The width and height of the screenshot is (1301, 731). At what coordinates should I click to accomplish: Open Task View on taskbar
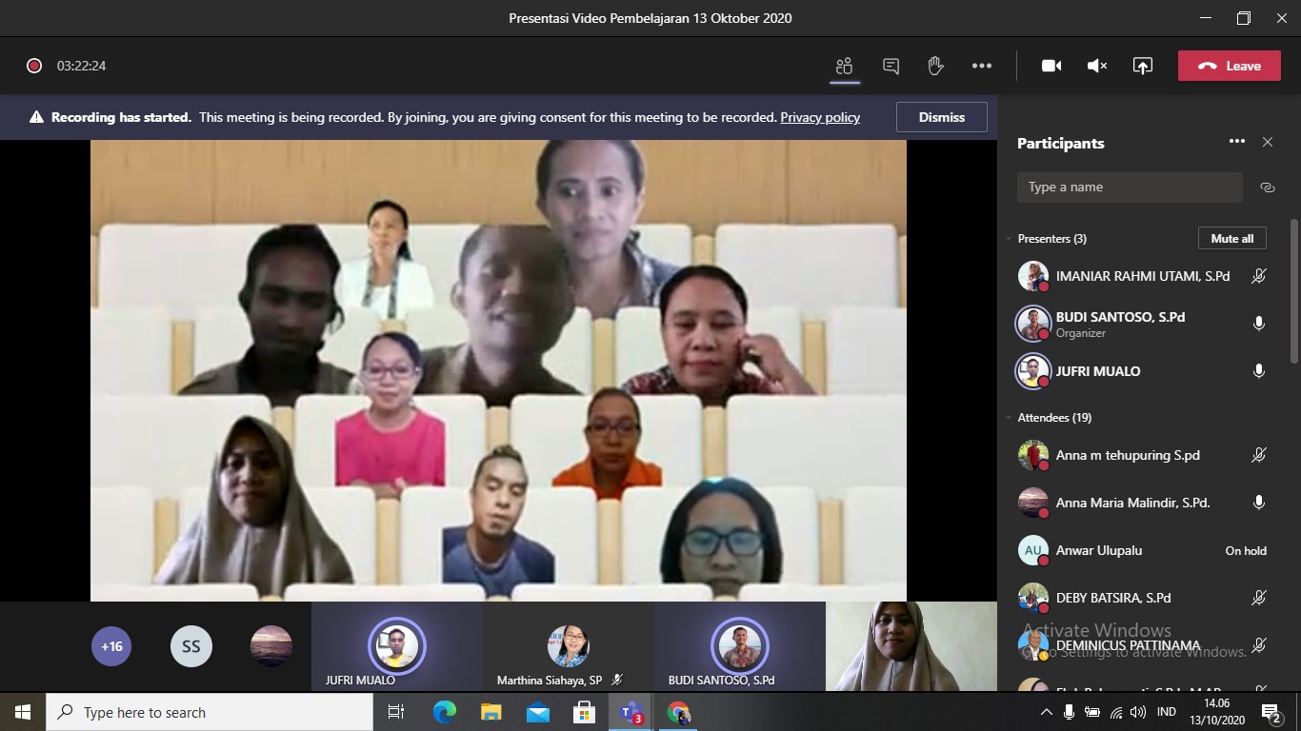tap(396, 712)
